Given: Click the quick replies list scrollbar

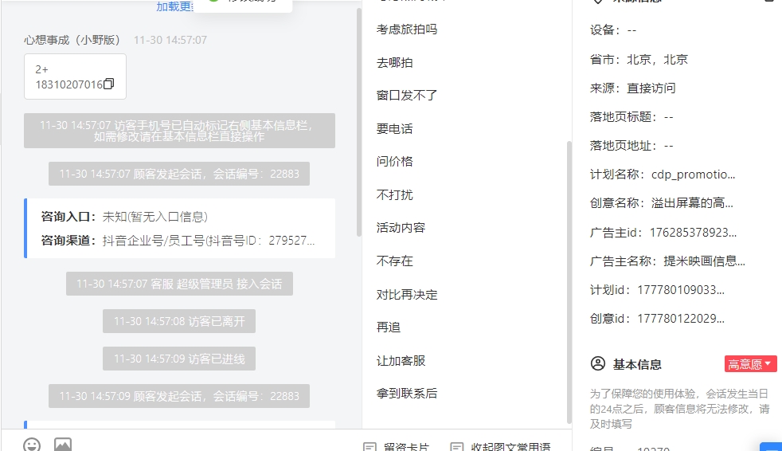Looking at the screenshot, I should [x=569, y=282].
